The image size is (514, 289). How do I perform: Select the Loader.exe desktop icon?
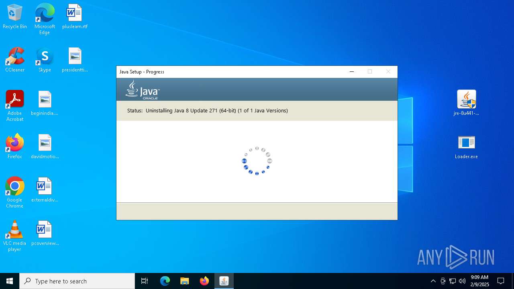[x=466, y=147]
